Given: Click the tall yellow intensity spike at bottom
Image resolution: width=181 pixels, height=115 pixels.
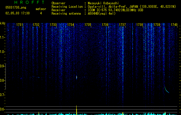Looking at the screenshot, I should click(77, 110).
